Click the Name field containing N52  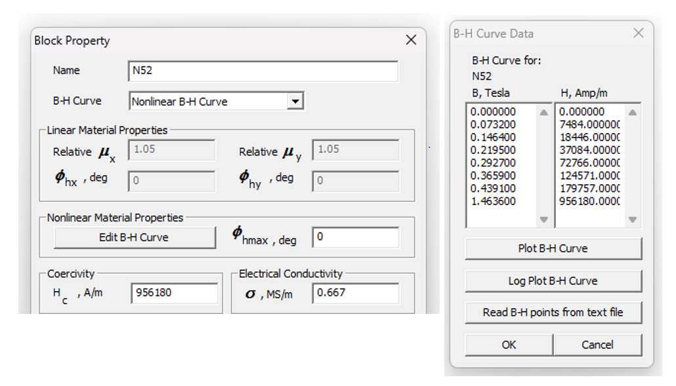pyautogui.click(x=263, y=71)
